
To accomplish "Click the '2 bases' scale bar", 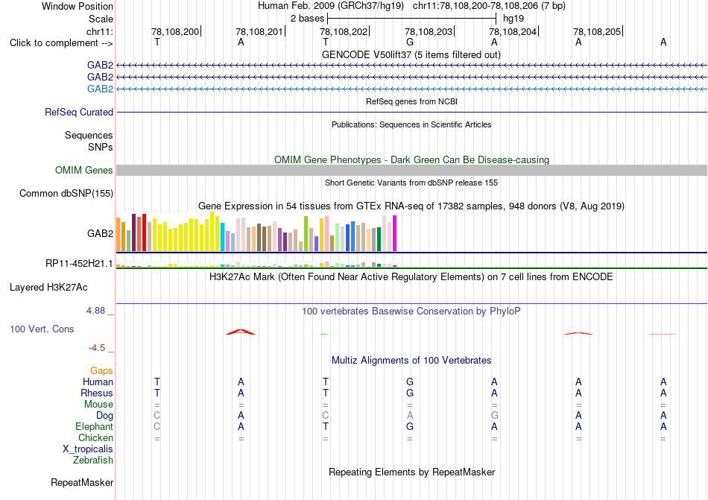I will (x=411, y=19).
